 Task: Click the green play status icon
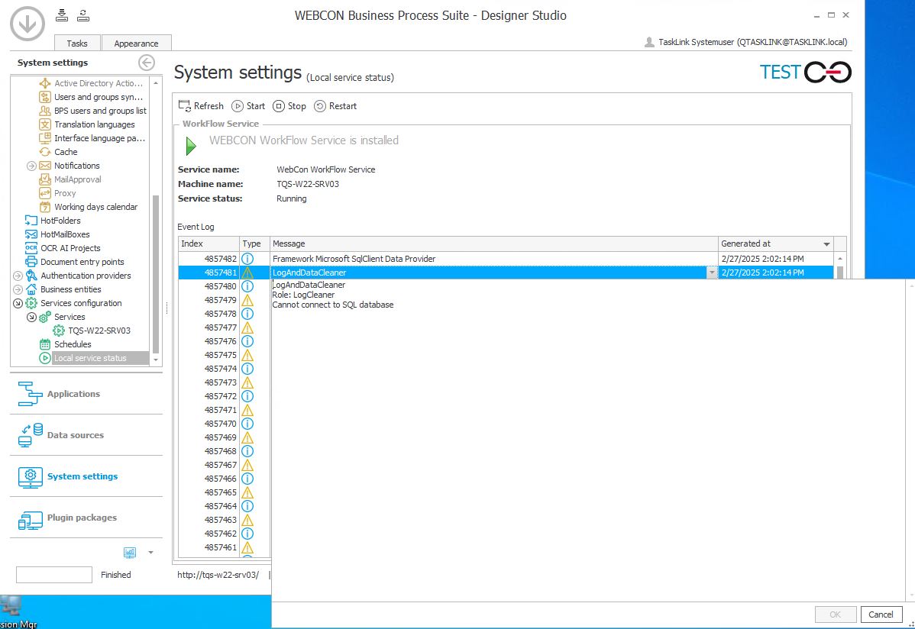191,146
